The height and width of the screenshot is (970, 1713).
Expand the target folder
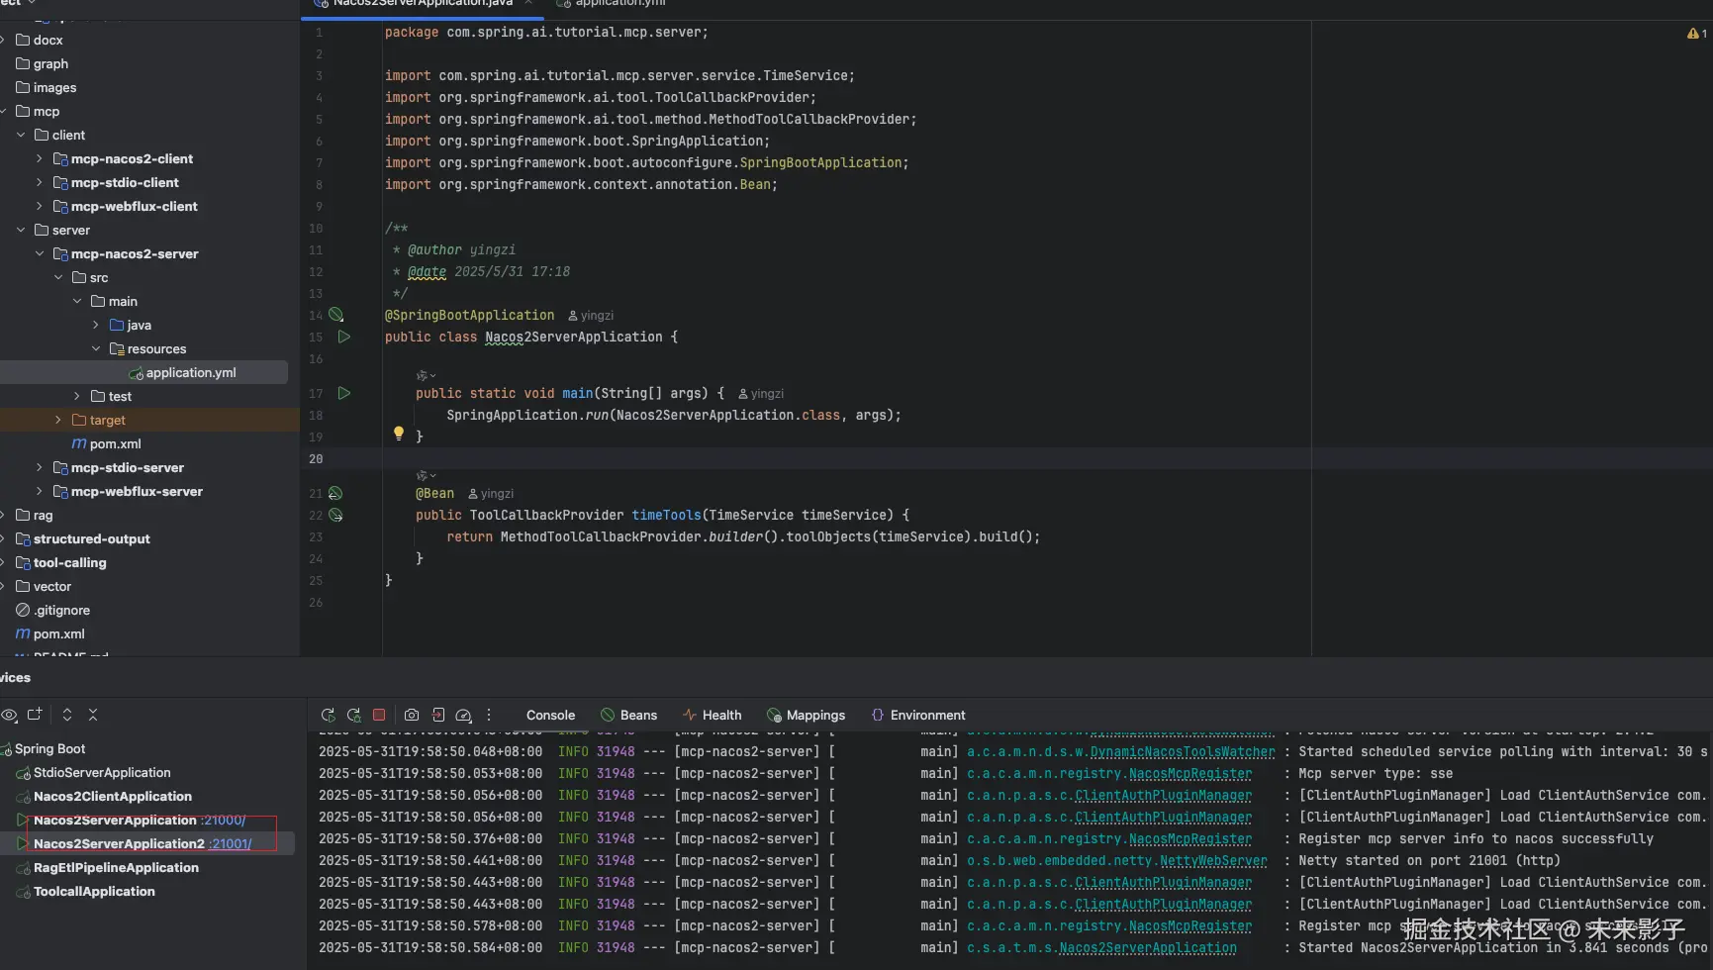pyautogui.click(x=58, y=420)
